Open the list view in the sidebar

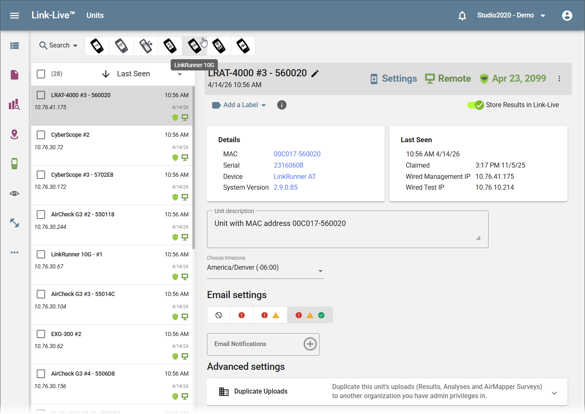(x=15, y=45)
